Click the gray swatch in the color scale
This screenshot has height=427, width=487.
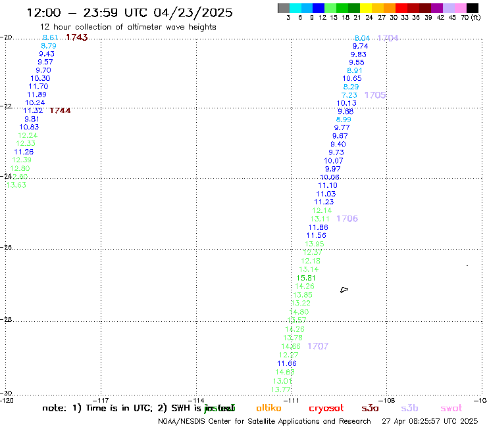[x=284, y=8]
